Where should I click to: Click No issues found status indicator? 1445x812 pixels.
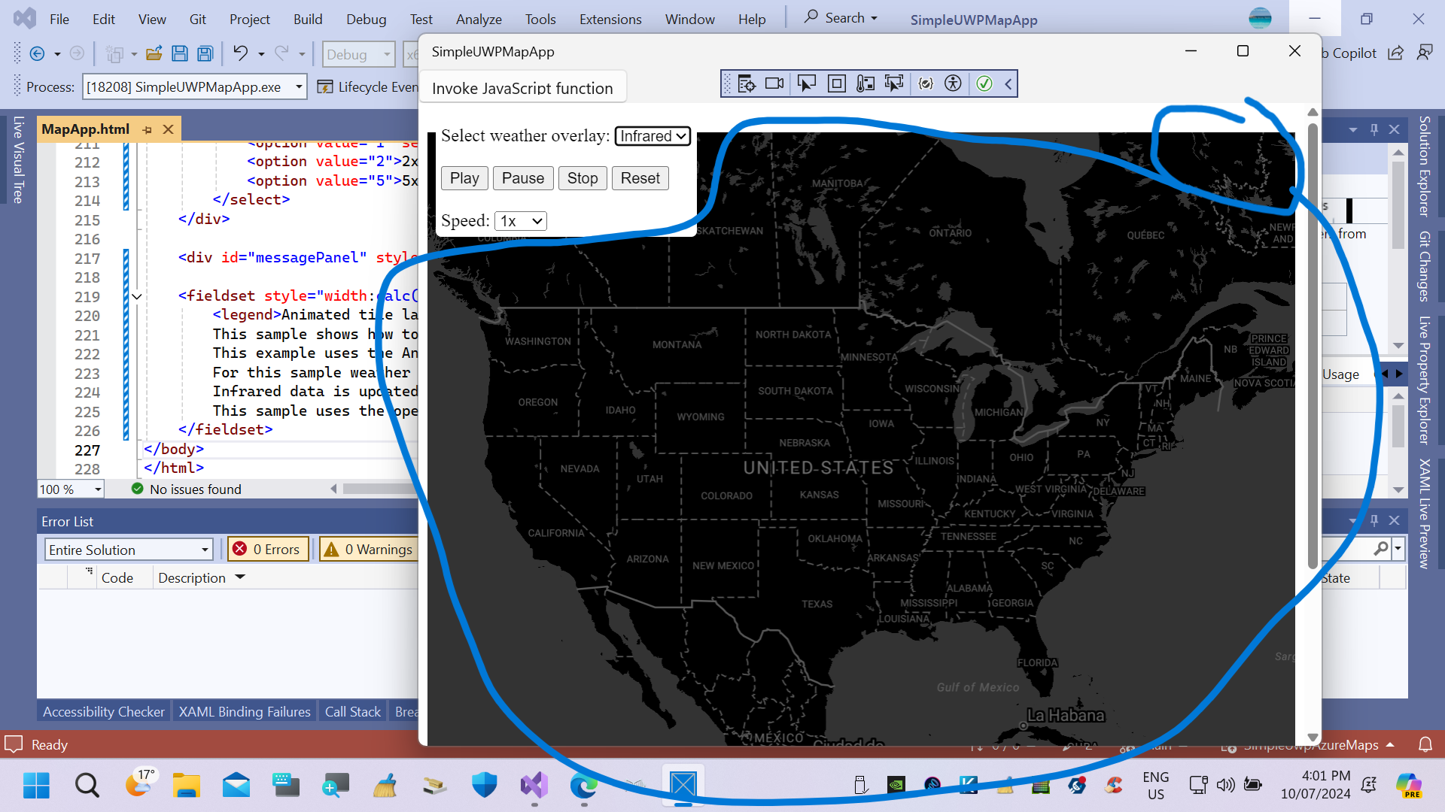187,489
